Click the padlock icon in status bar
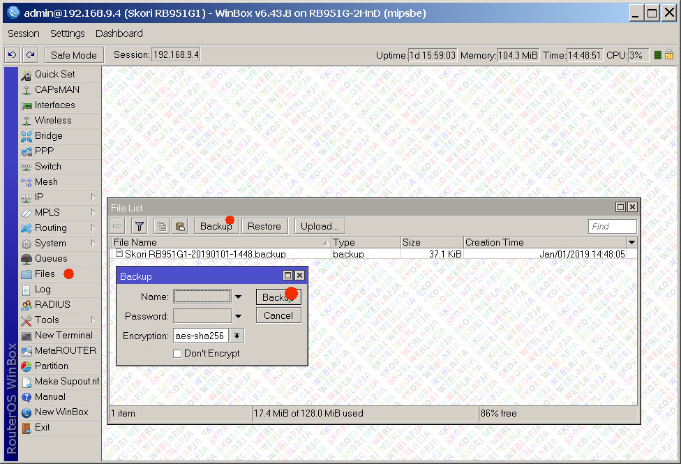 [668, 55]
